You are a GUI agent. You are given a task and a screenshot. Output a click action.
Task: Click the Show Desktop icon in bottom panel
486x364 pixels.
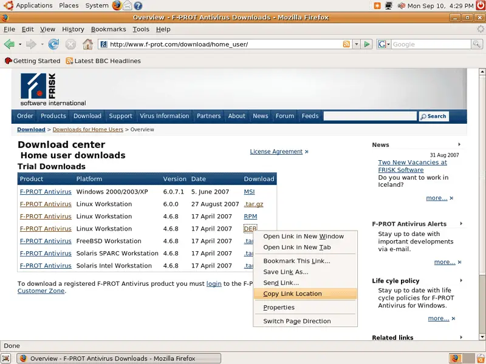(6, 359)
